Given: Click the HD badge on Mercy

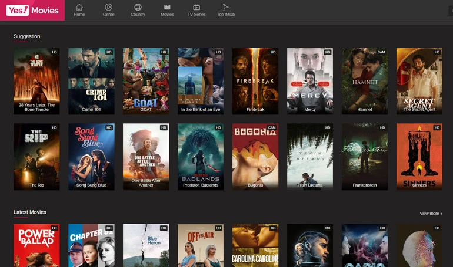Looking at the screenshot, I should pyautogui.click(x=328, y=52).
